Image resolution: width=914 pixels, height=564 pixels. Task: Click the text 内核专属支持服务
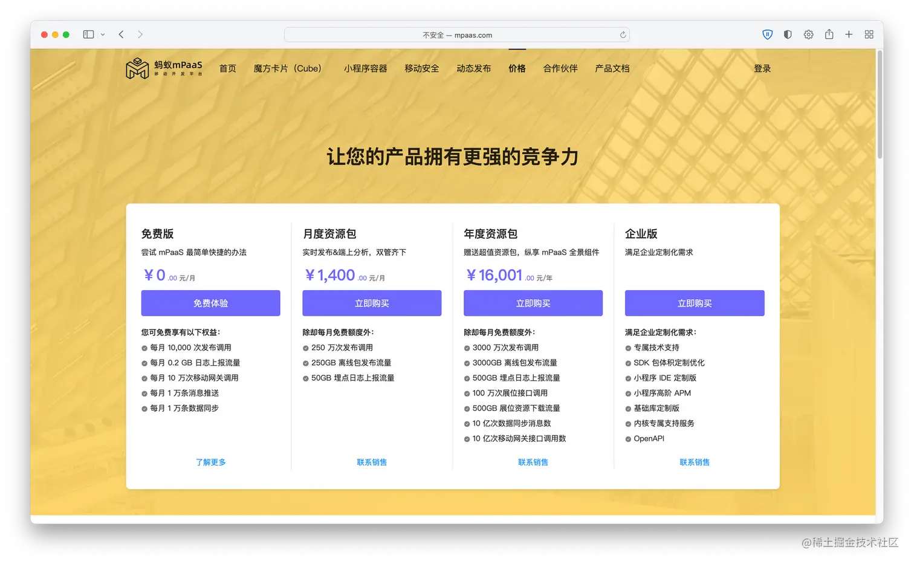(x=664, y=423)
